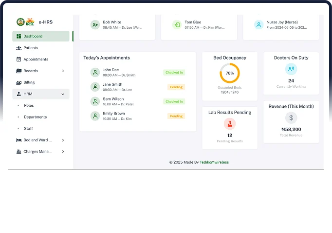The width and height of the screenshot is (332, 233).
Task: Open the Tedikomwireless footer link
Action: tap(214, 162)
